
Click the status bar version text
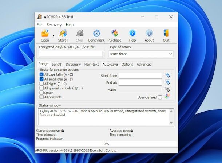click(x=76, y=150)
